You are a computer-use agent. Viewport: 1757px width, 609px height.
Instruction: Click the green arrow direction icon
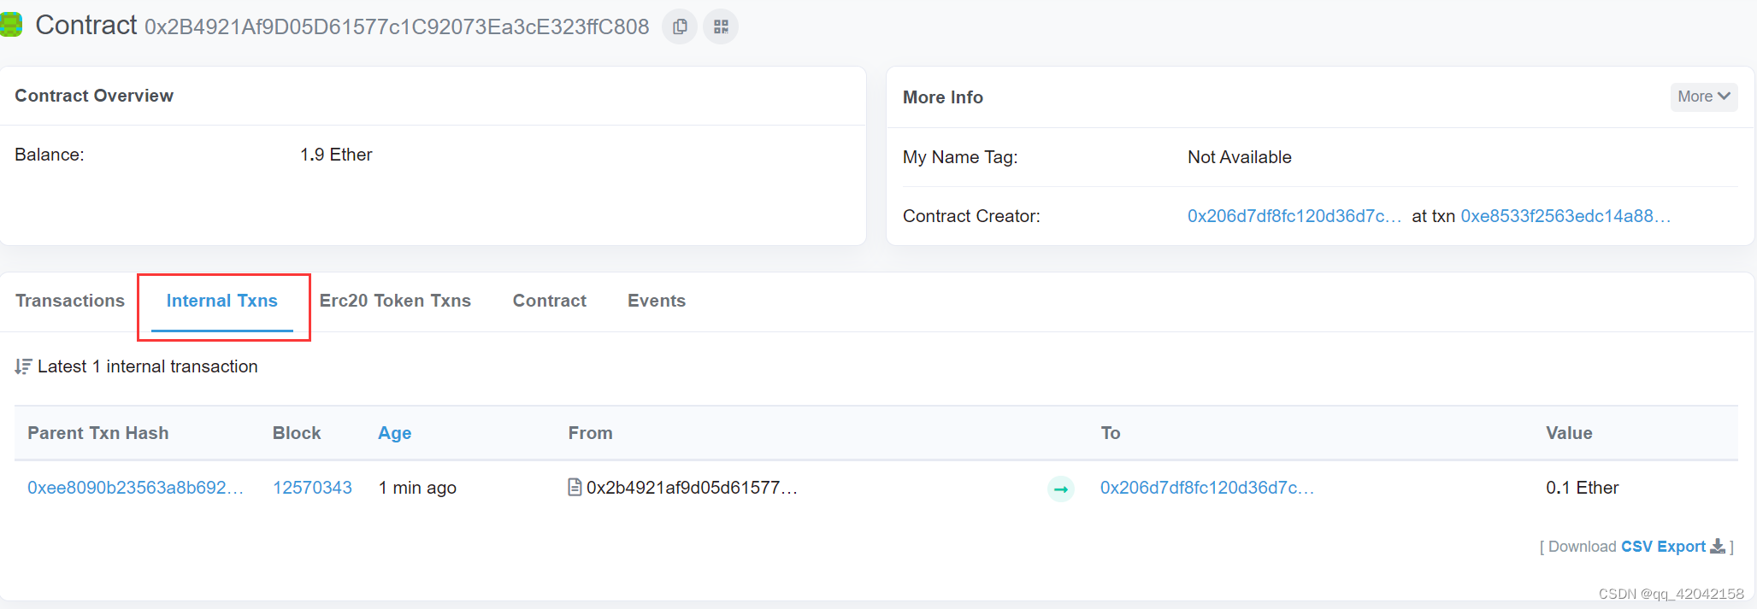click(x=1061, y=489)
